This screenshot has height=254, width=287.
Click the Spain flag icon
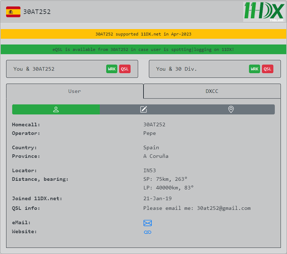[13, 12]
